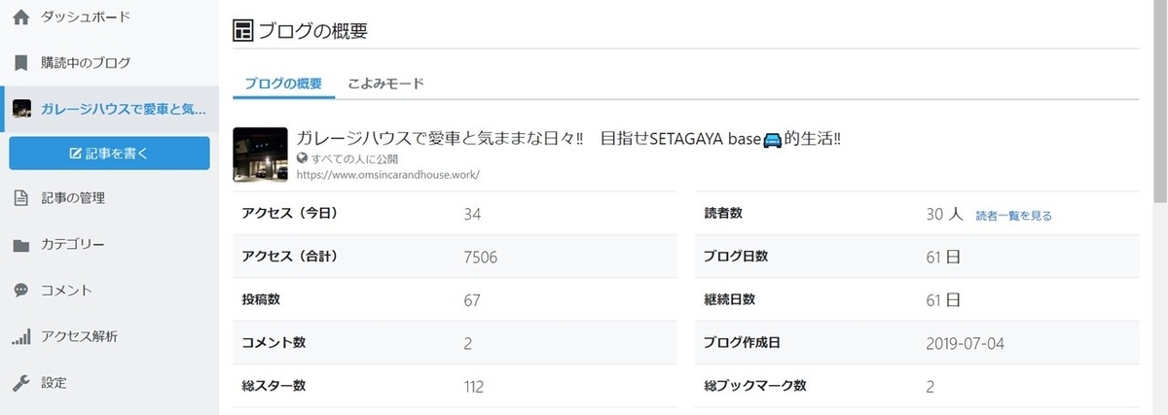1168x415 pixels.
Task: Click the document icon beside 記事の管理
Action: [x=21, y=198]
